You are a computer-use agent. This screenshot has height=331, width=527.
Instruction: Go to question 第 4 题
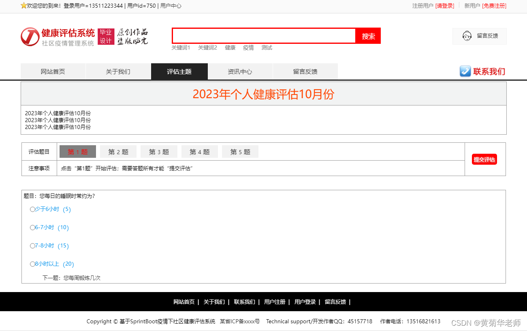point(200,152)
